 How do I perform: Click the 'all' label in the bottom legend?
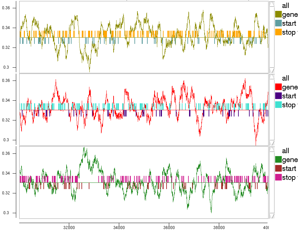[285, 151]
